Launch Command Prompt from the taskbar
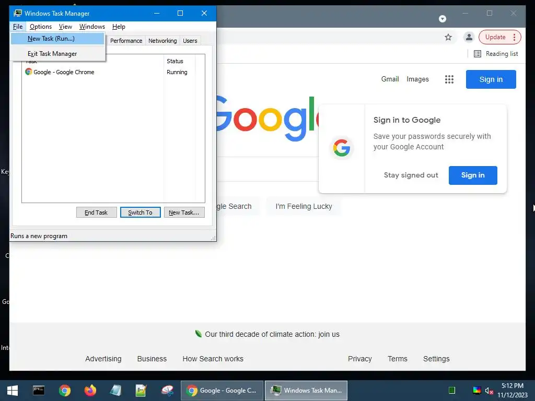This screenshot has width=535, height=401. 39,391
